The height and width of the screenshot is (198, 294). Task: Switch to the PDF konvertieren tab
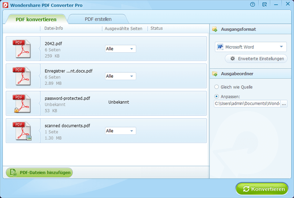(36, 19)
